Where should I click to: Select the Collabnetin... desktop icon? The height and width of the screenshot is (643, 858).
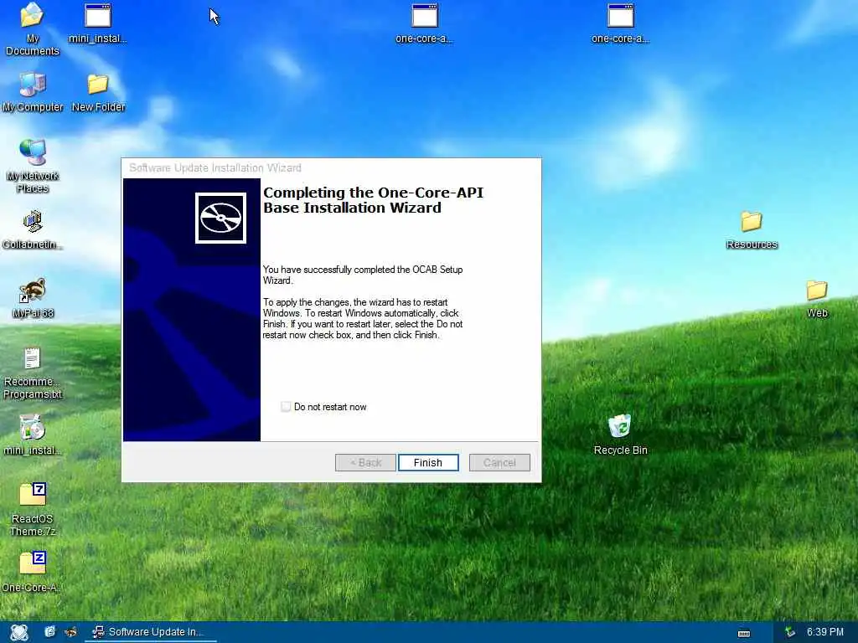pos(33,229)
